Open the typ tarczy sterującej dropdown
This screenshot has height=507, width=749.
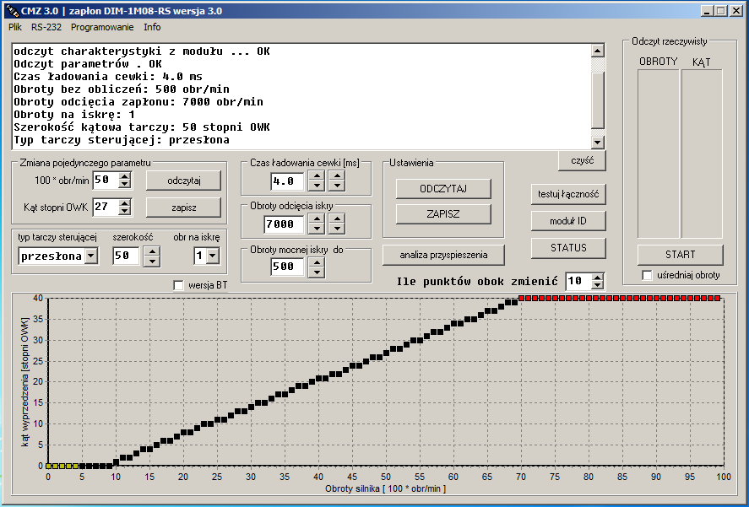pos(91,256)
